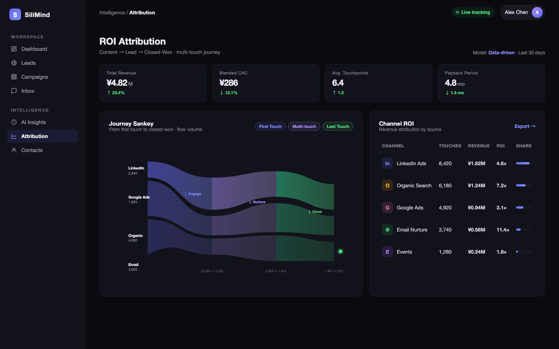Click the Engage stage label
This screenshot has width=559, height=349.
193,194
